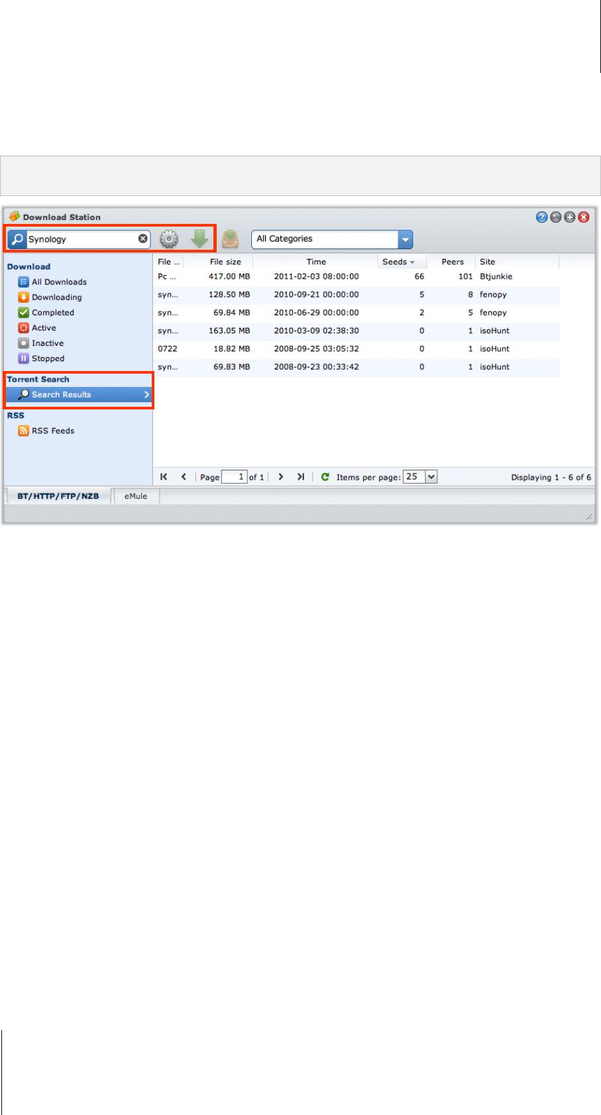The width and height of the screenshot is (601, 1115).
Task: Open the All Categories dropdown
Action: [405, 239]
